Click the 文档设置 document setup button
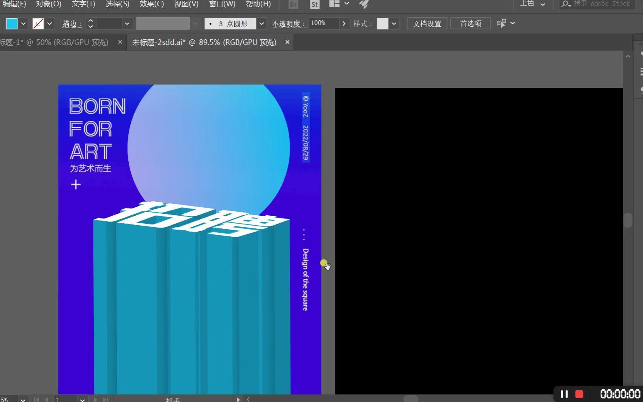The width and height of the screenshot is (643, 402). [x=427, y=23]
